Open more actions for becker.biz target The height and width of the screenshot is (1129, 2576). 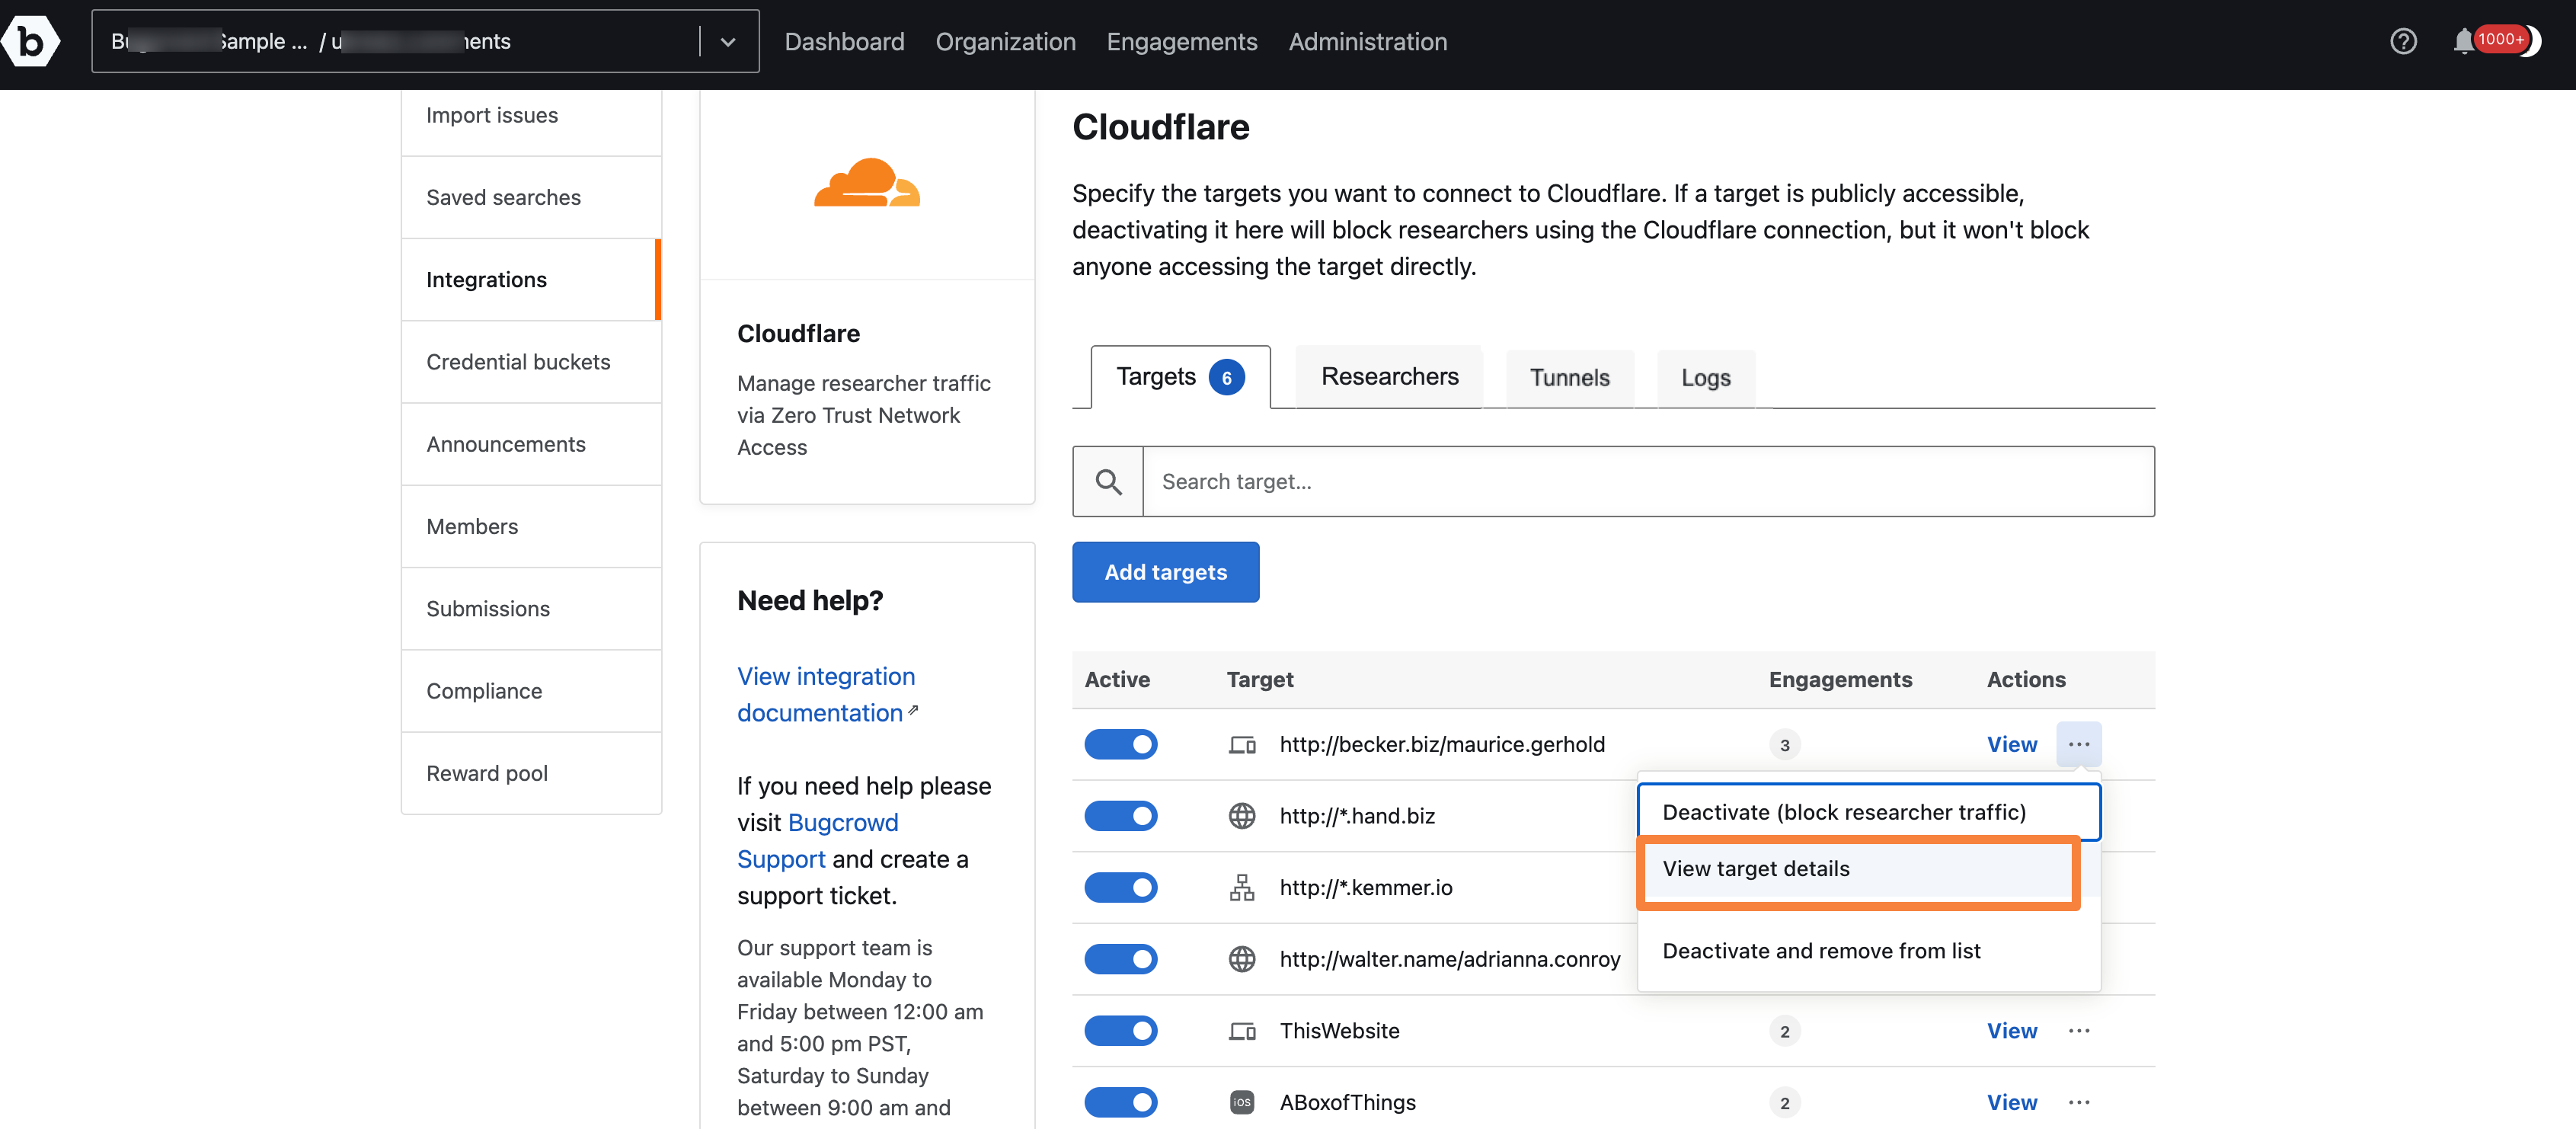2079,744
